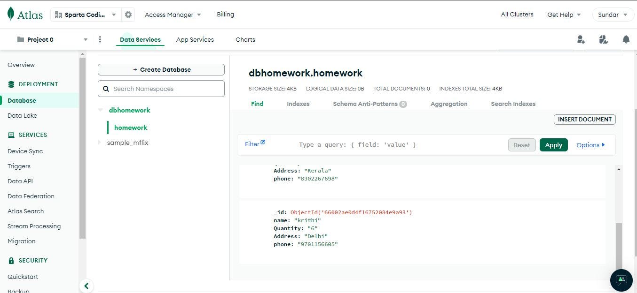Toggle the Schema Anti-Patterns counter badge

tap(403, 104)
